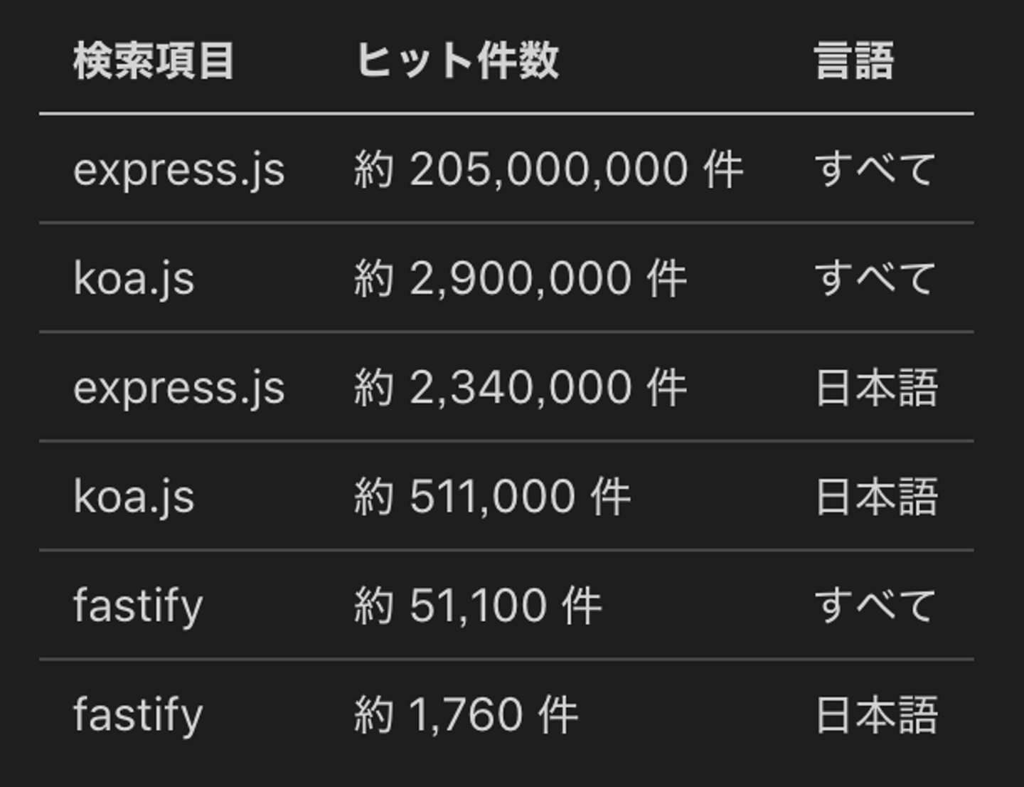Select fastify cell in the 51,100 row
1024x787 pixels.
click(x=138, y=606)
